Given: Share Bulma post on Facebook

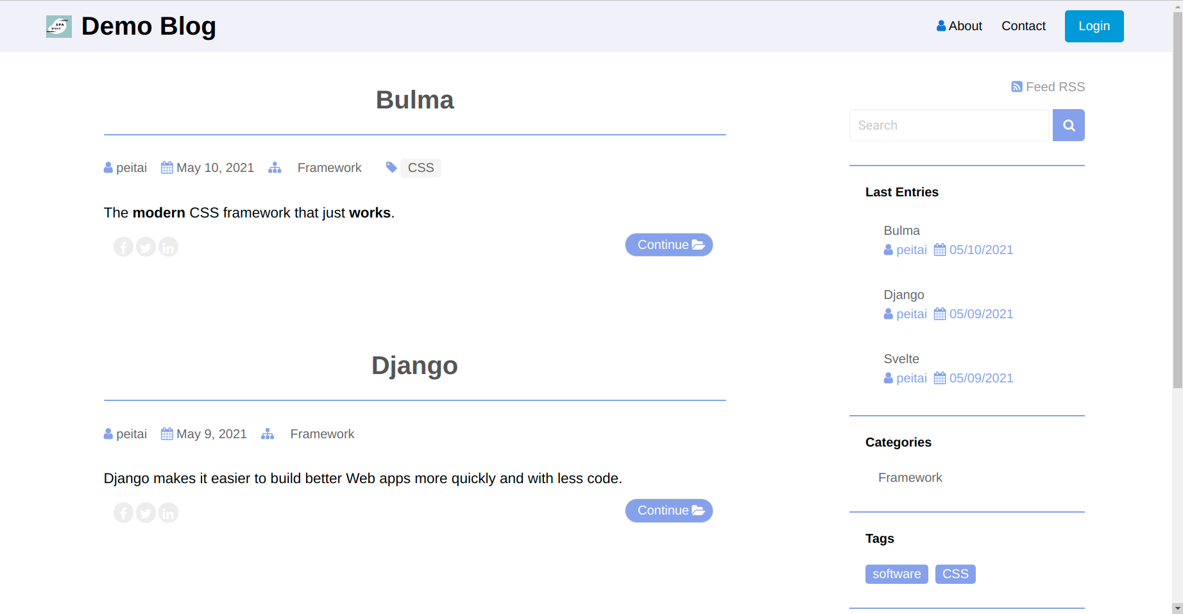Looking at the screenshot, I should [x=123, y=247].
